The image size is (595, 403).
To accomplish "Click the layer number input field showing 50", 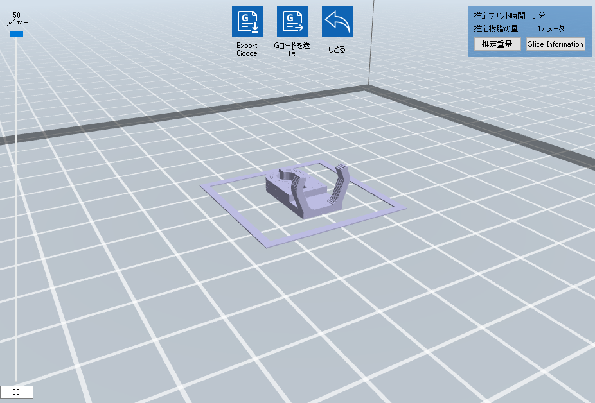I will pos(16,392).
